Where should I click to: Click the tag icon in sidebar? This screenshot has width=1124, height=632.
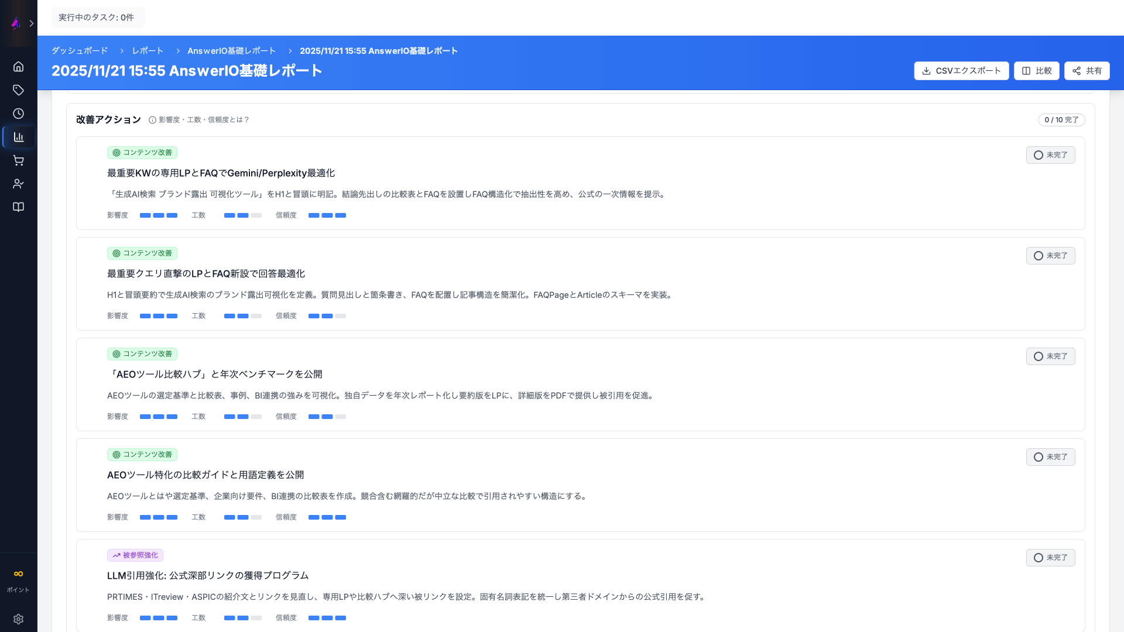pos(18,90)
